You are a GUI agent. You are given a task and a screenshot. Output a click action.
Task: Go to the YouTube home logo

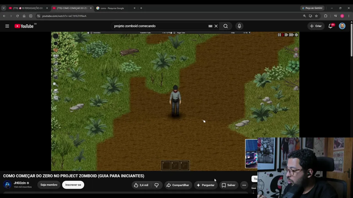(x=24, y=26)
